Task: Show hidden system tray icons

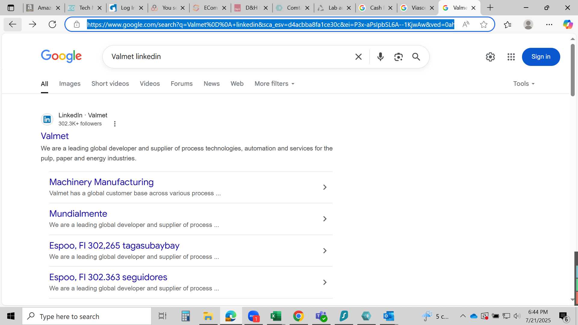Action: 463,316
